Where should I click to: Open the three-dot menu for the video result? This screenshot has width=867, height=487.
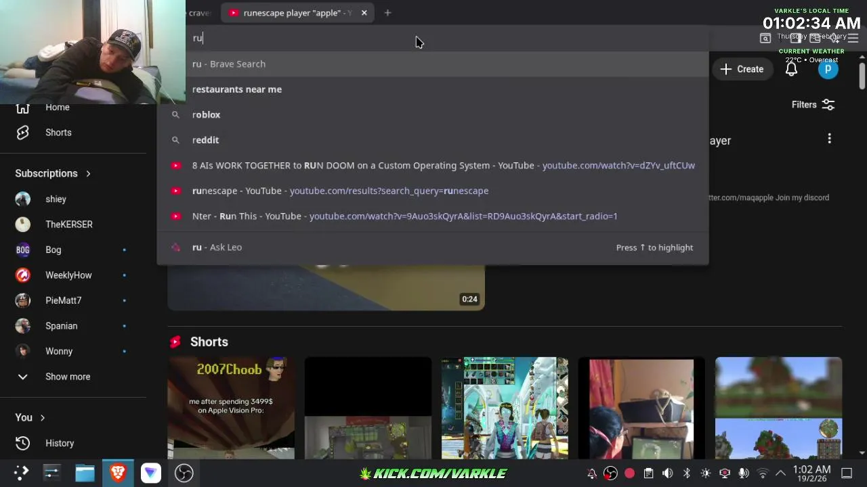click(x=829, y=139)
